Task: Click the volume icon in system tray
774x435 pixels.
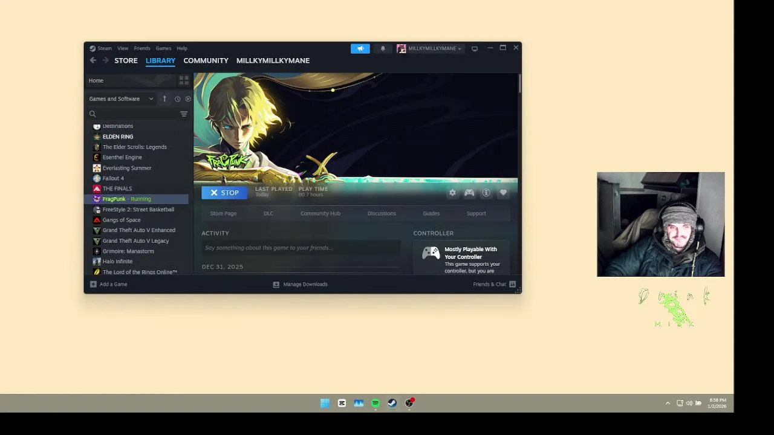Action: 689,403
